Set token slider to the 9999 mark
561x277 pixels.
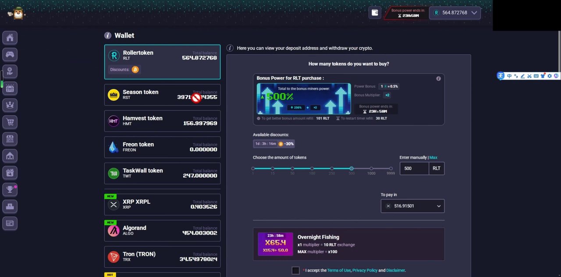click(391, 169)
